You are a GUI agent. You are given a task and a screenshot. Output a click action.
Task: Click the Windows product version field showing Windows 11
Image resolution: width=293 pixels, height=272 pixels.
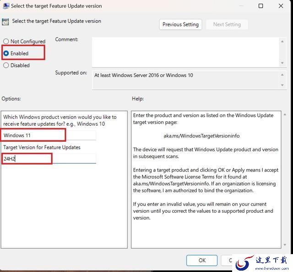(x=49, y=135)
